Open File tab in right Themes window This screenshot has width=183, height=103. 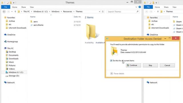coord(148,7)
